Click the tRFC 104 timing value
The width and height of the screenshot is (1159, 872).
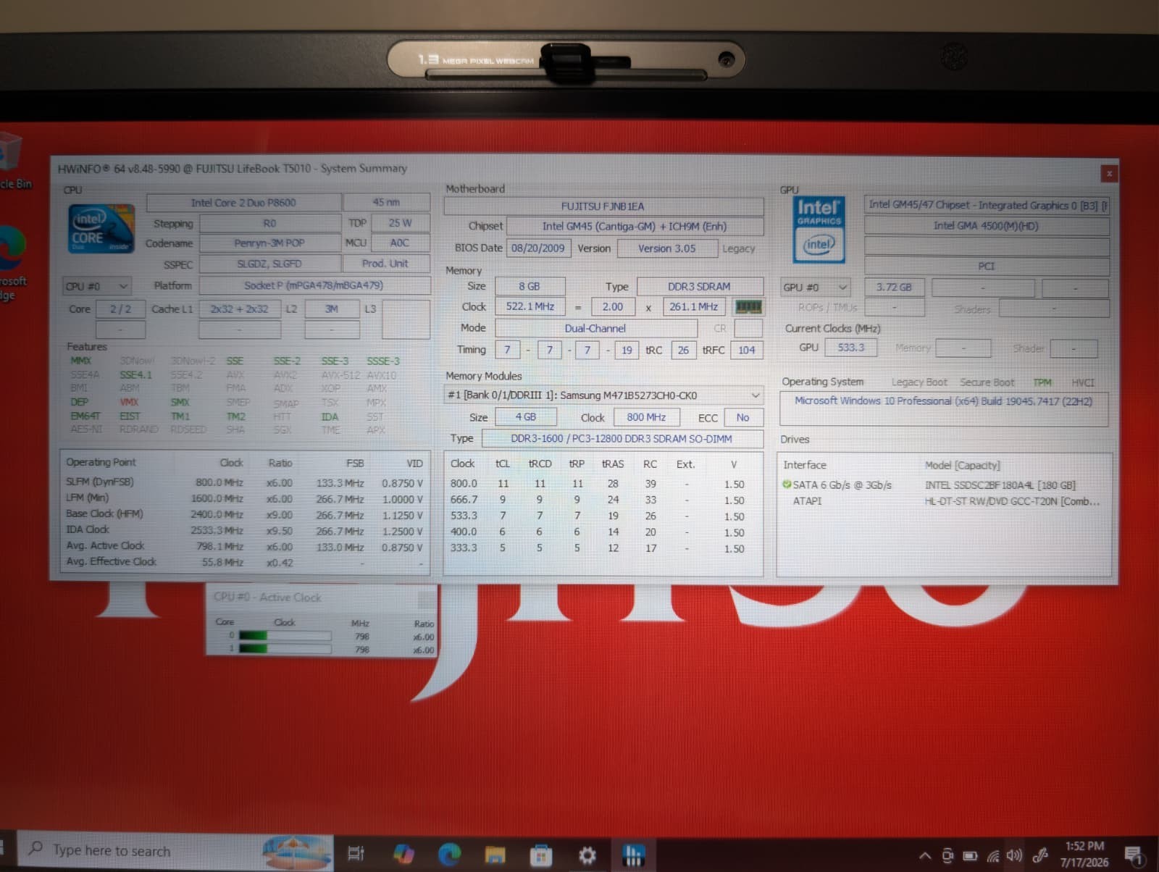pyautogui.click(x=746, y=350)
